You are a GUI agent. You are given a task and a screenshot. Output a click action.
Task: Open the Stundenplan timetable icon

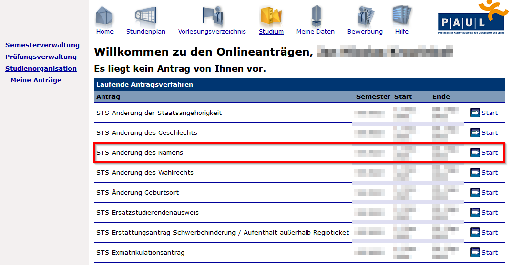click(x=145, y=16)
